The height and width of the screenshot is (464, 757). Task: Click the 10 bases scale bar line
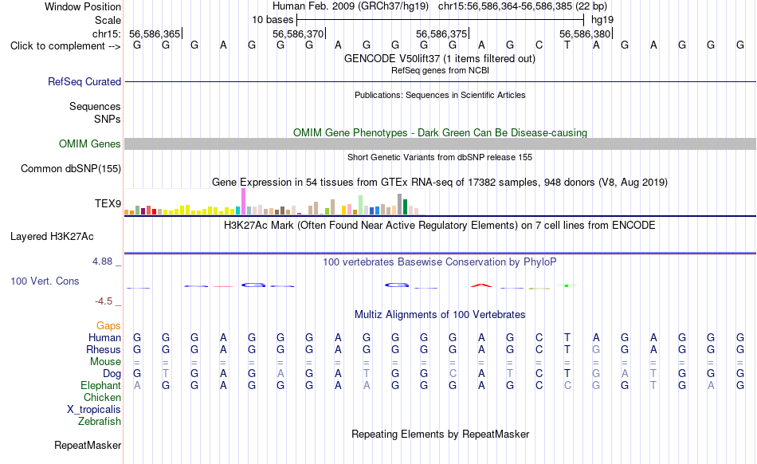(x=441, y=20)
